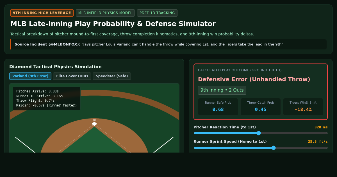Click the 9TH INNING HIGH LEVERAGE badge
Image resolution: width=337 pixels, height=177 pixels.
[42, 13]
